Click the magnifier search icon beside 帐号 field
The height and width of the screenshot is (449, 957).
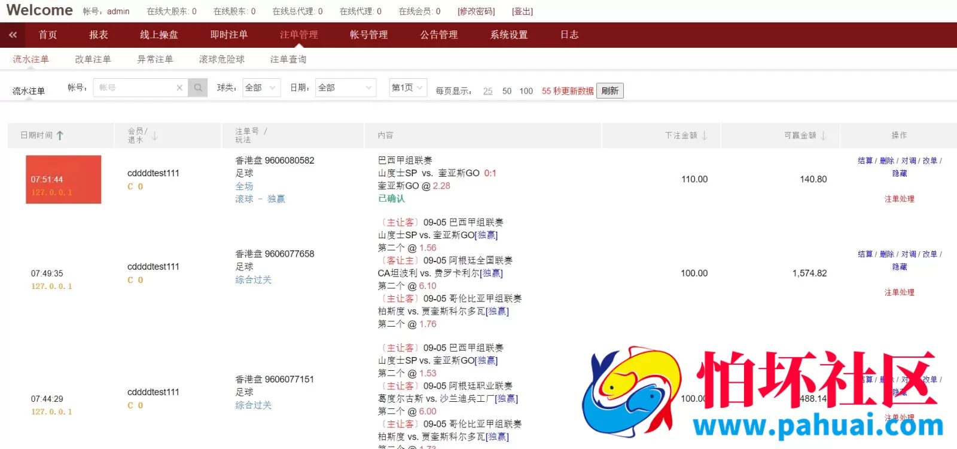tap(198, 88)
